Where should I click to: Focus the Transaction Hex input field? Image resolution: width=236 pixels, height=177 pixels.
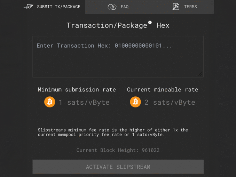[x=118, y=57]
